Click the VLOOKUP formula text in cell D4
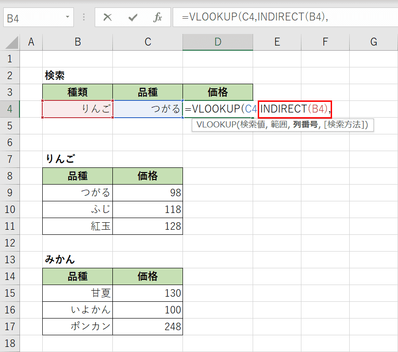 coord(258,109)
